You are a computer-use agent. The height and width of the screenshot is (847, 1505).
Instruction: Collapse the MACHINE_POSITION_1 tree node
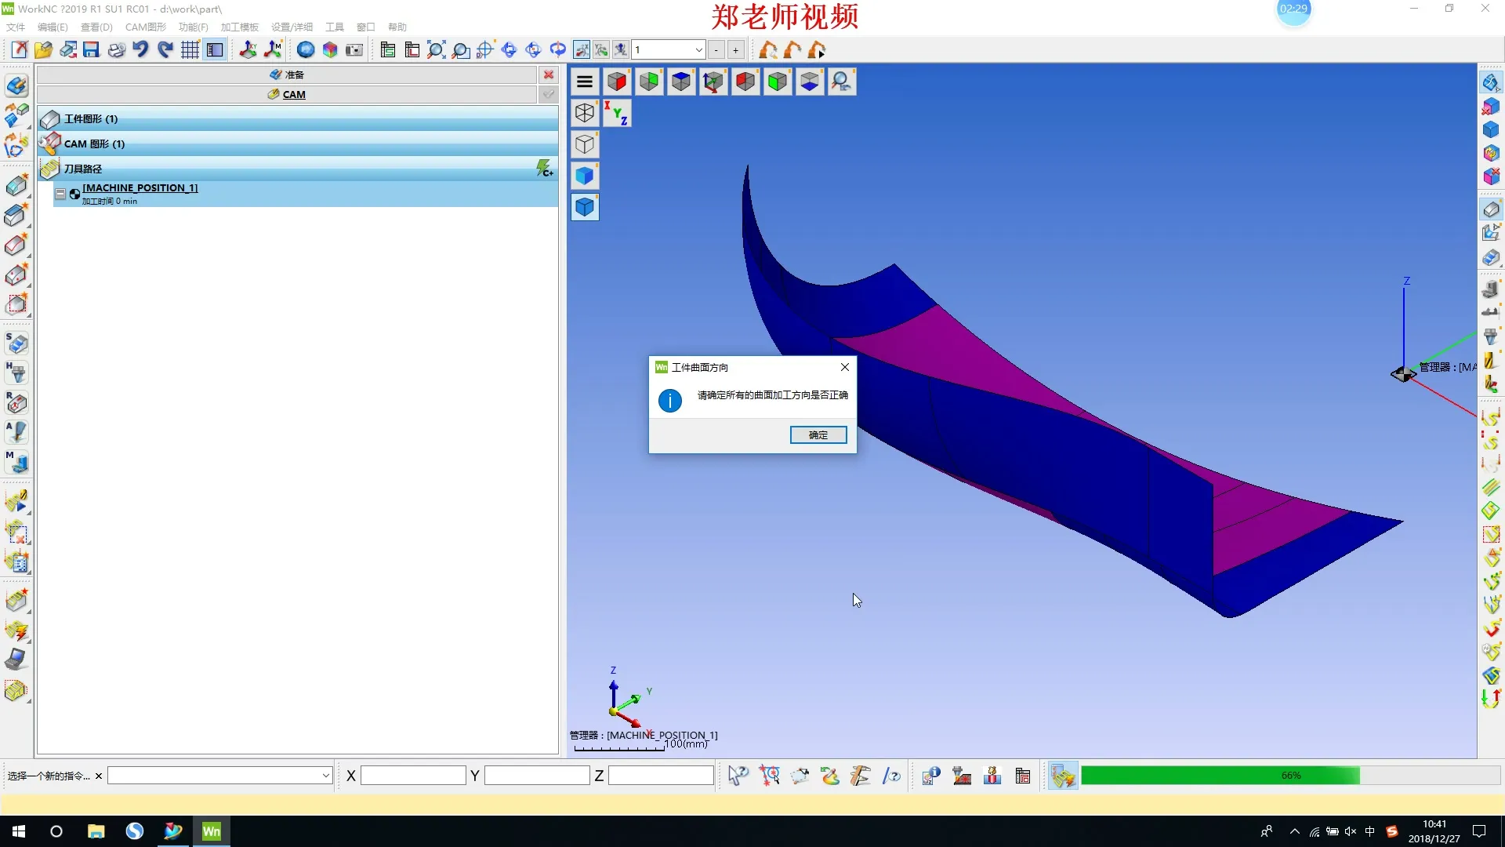point(60,193)
